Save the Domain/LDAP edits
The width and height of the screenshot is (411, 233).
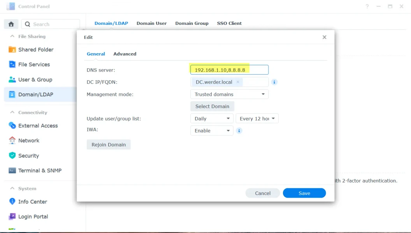pyautogui.click(x=304, y=193)
